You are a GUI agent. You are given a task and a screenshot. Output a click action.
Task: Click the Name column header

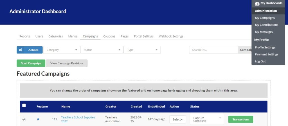(x=66, y=106)
